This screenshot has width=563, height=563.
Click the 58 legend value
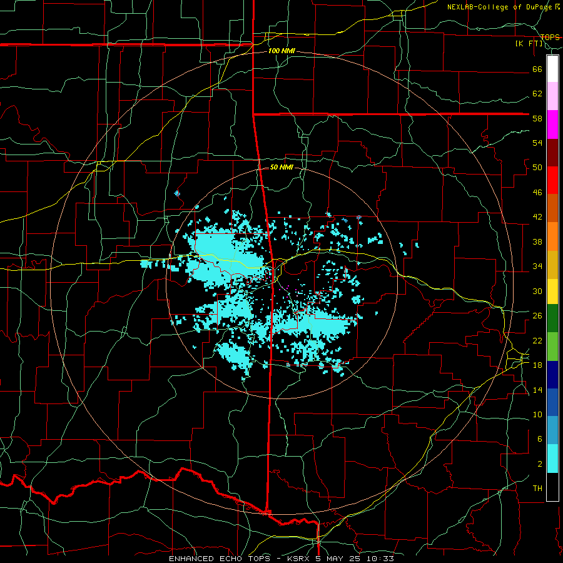coord(537,118)
